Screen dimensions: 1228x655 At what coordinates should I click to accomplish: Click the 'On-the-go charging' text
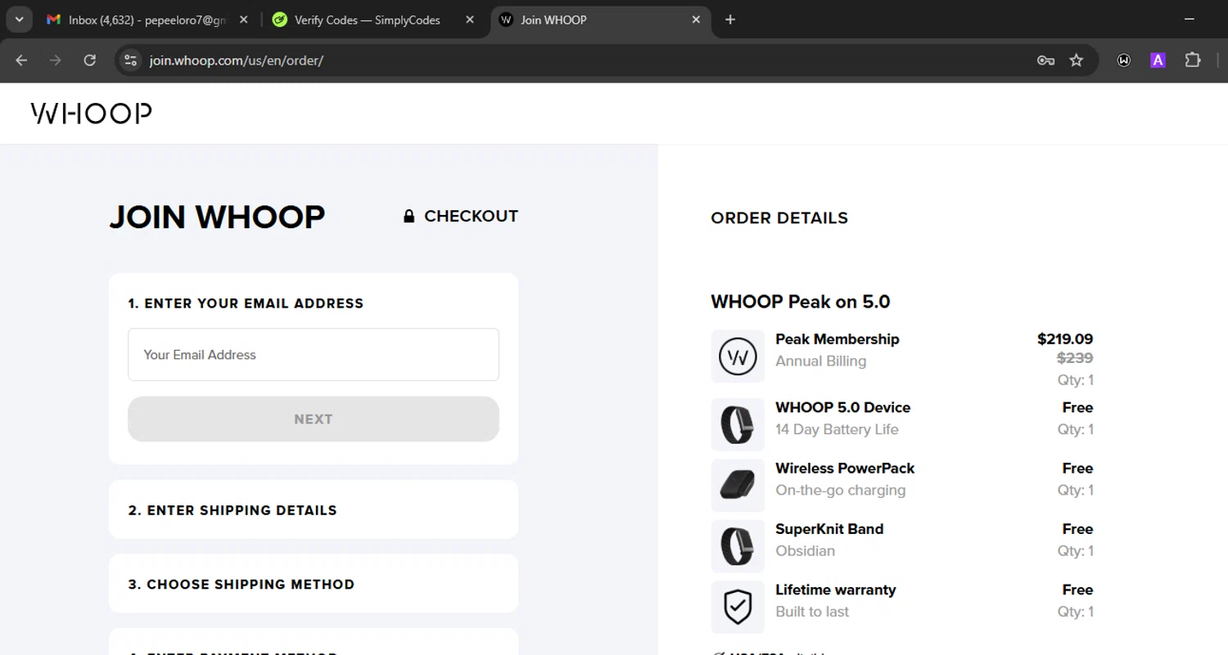[841, 490]
